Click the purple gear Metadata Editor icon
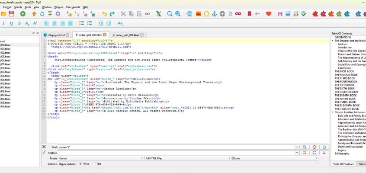The image size is (366, 173). pyautogui.click(x=58, y=14)
